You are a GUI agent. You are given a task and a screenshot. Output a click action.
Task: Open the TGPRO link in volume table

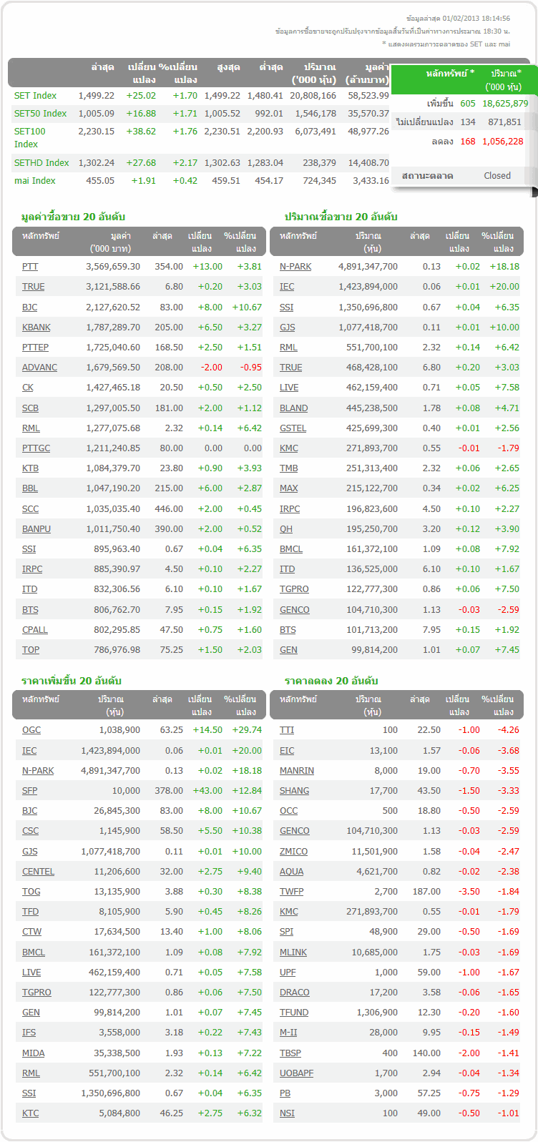tap(294, 589)
